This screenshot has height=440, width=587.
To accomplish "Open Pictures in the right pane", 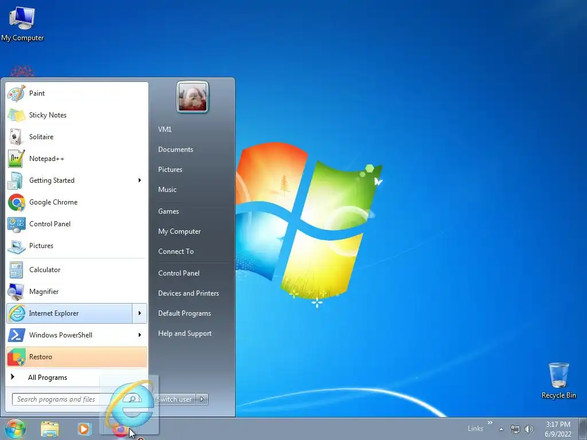I will (170, 170).
